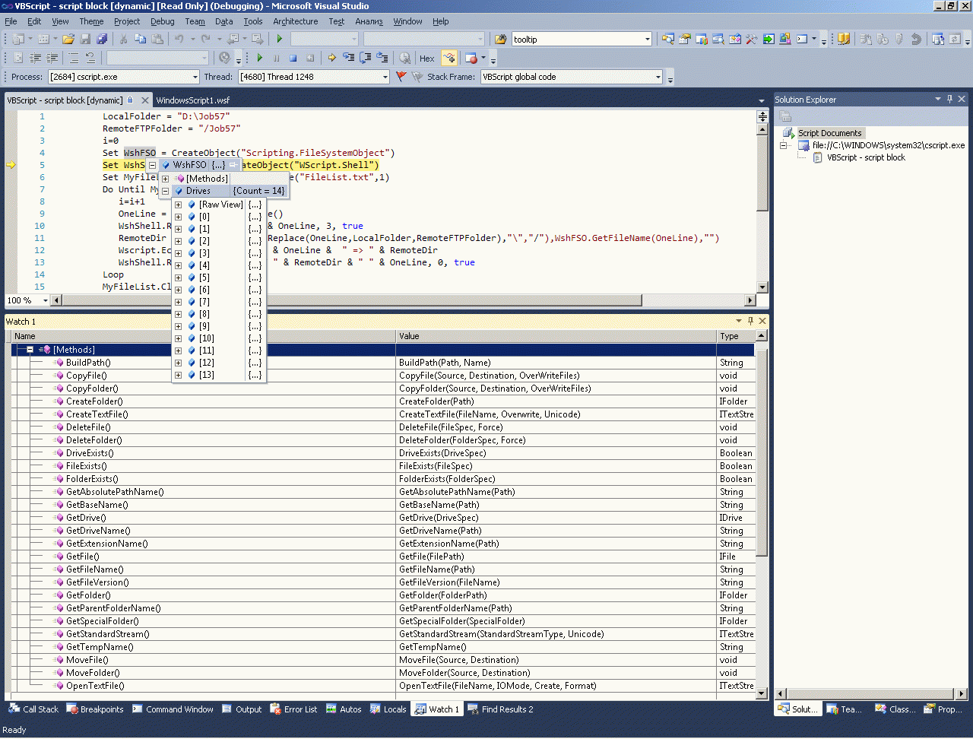Collapse [Methods] node in Watch 1
This screenshot has width=973, height=739.
30,350
